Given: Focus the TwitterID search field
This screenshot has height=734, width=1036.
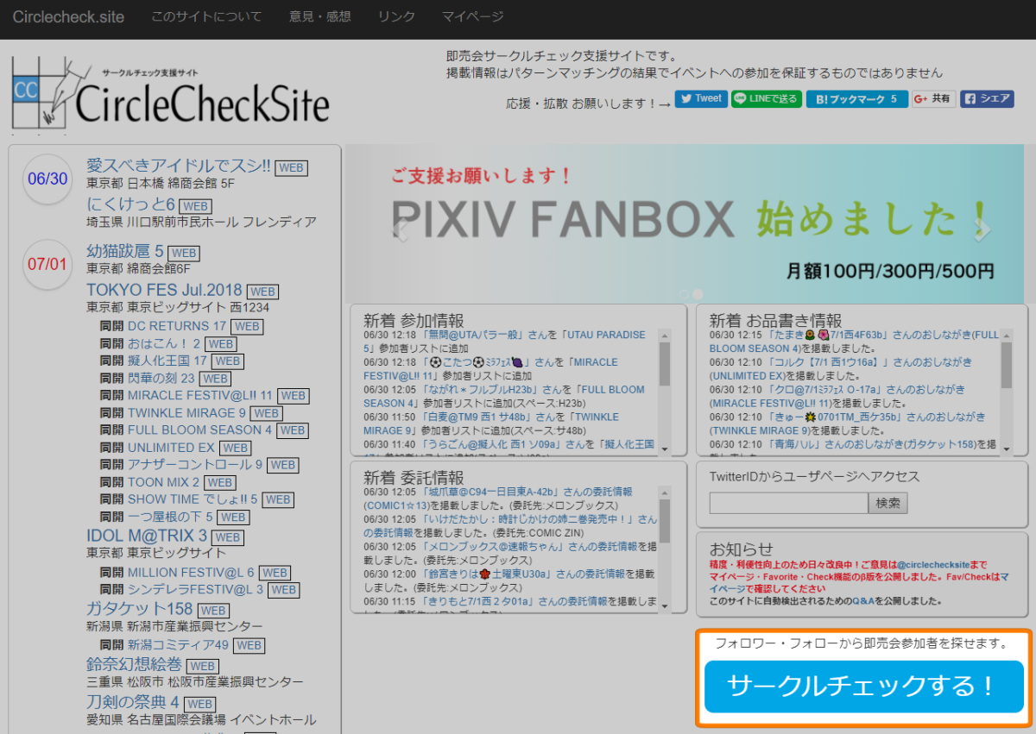Looking at the screenshot, I should tap(788, 503).
